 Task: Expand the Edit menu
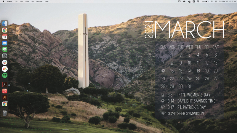pyautogui.click(x=21, y=1)
